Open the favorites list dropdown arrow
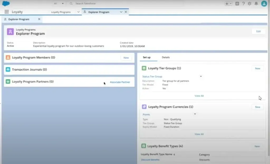This screenshot has width=270, height=164. (231, 4)
